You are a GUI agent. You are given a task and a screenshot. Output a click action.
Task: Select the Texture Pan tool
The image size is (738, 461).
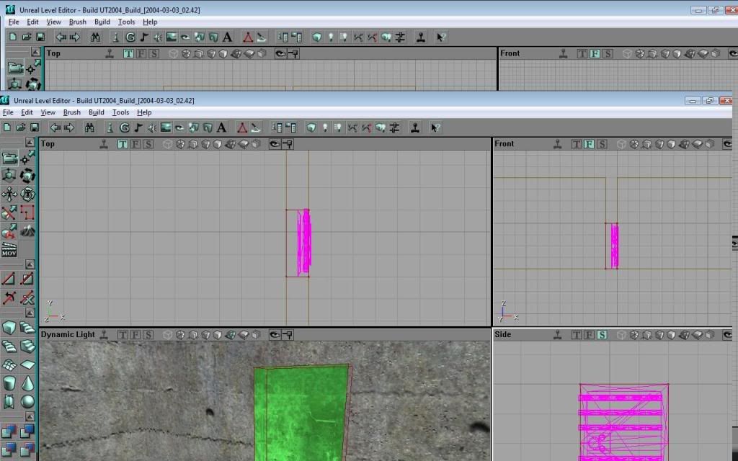[x=9, y=194]
